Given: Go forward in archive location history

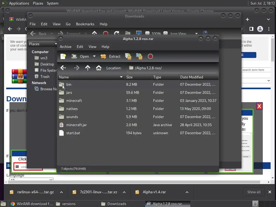Looking at the screenshot, I should (x=77, y=68).
